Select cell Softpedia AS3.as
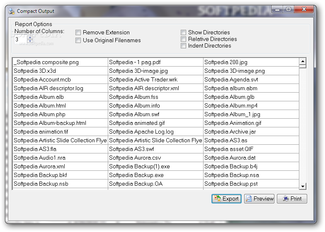 [x=251, y=141]
